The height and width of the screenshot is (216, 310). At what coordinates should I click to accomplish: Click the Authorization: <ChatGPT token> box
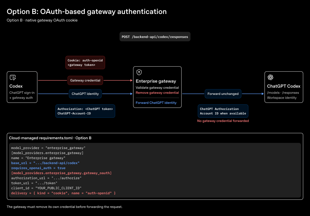tap(85, 111)
